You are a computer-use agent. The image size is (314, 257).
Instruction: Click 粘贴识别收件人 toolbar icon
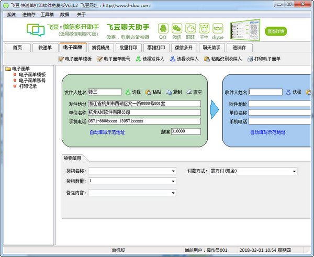[223, 59]
